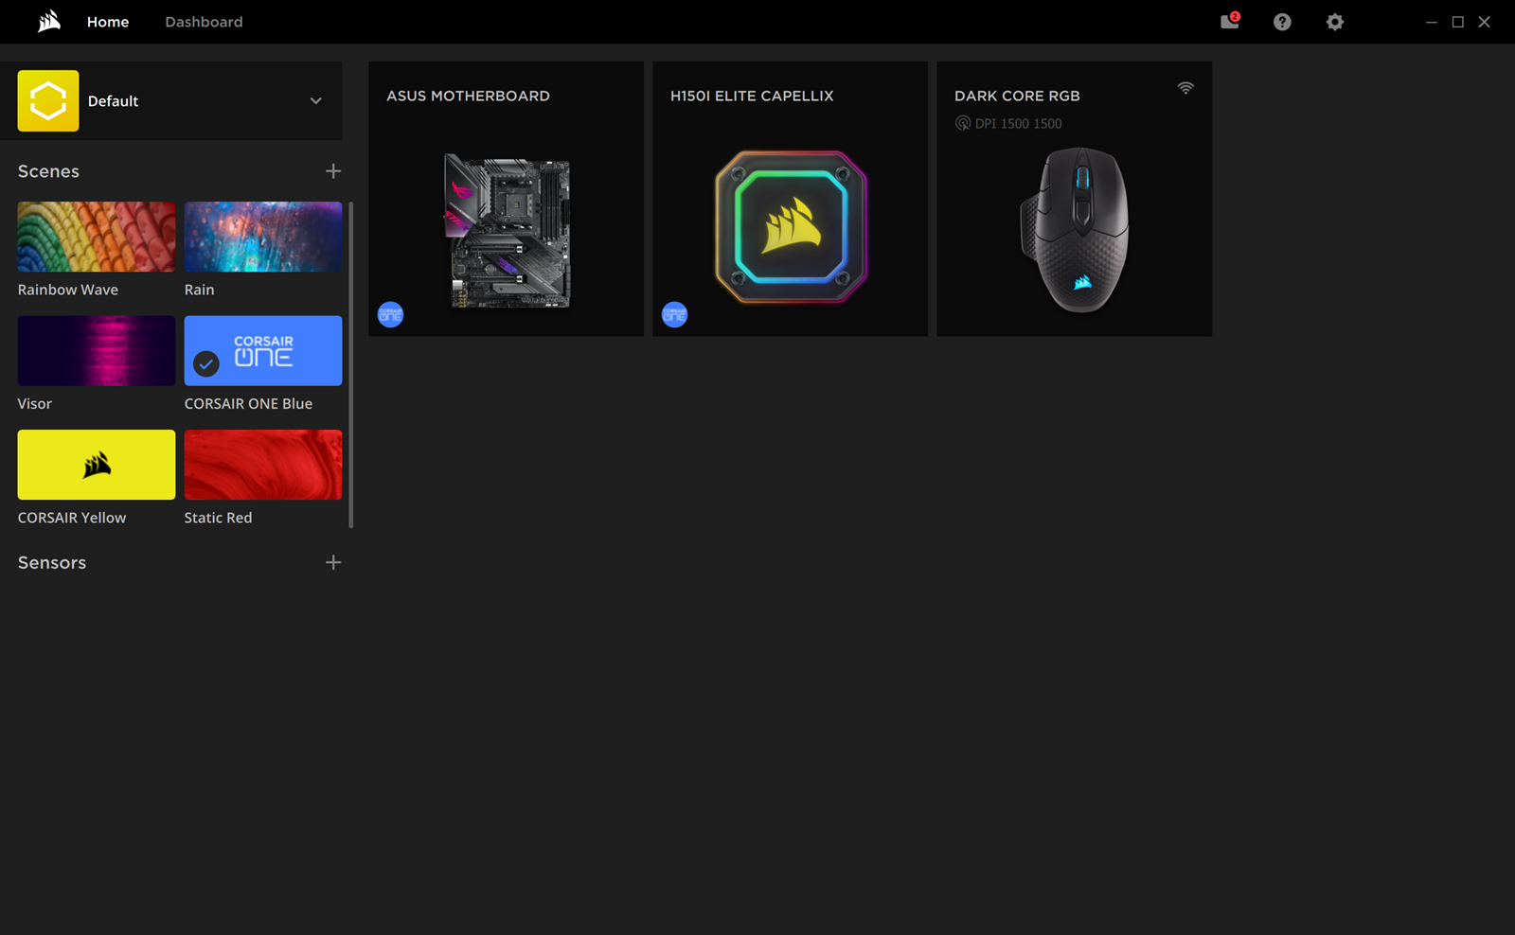Apply the Visor scene
This screenshot has width=1515, height=935.
(x=97, y=350)
